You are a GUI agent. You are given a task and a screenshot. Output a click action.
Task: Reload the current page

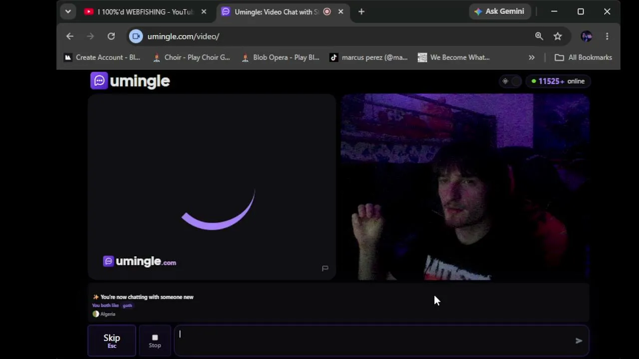[111, 36]
